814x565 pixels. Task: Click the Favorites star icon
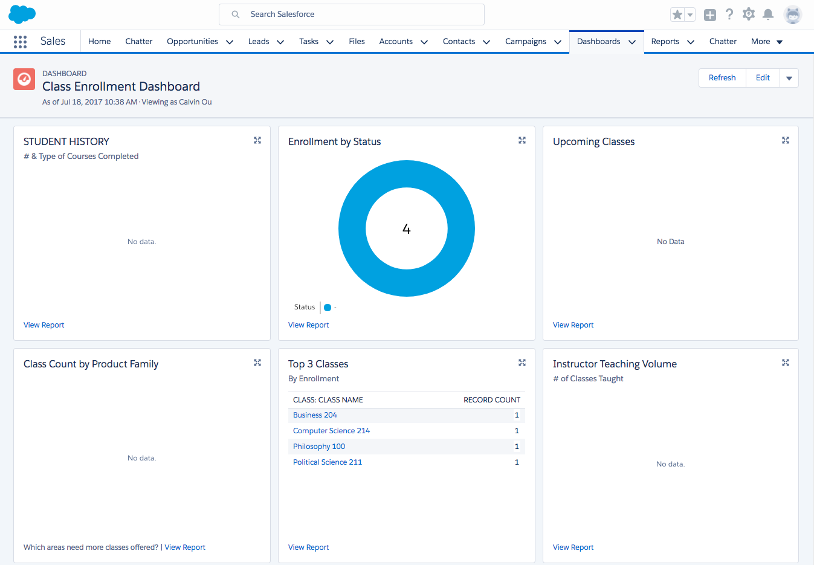[x=677, y=15]
